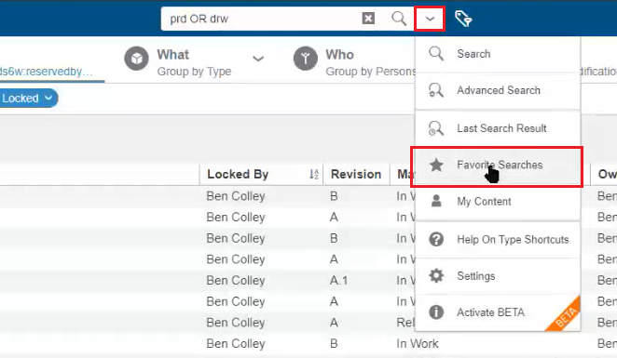Click Activate BETA entry

point(498,312)
